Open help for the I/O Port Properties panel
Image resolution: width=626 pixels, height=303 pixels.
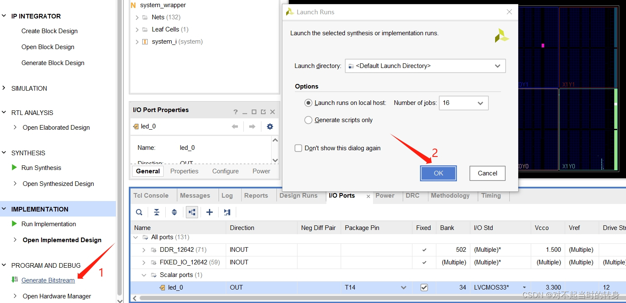click(236, 112)
